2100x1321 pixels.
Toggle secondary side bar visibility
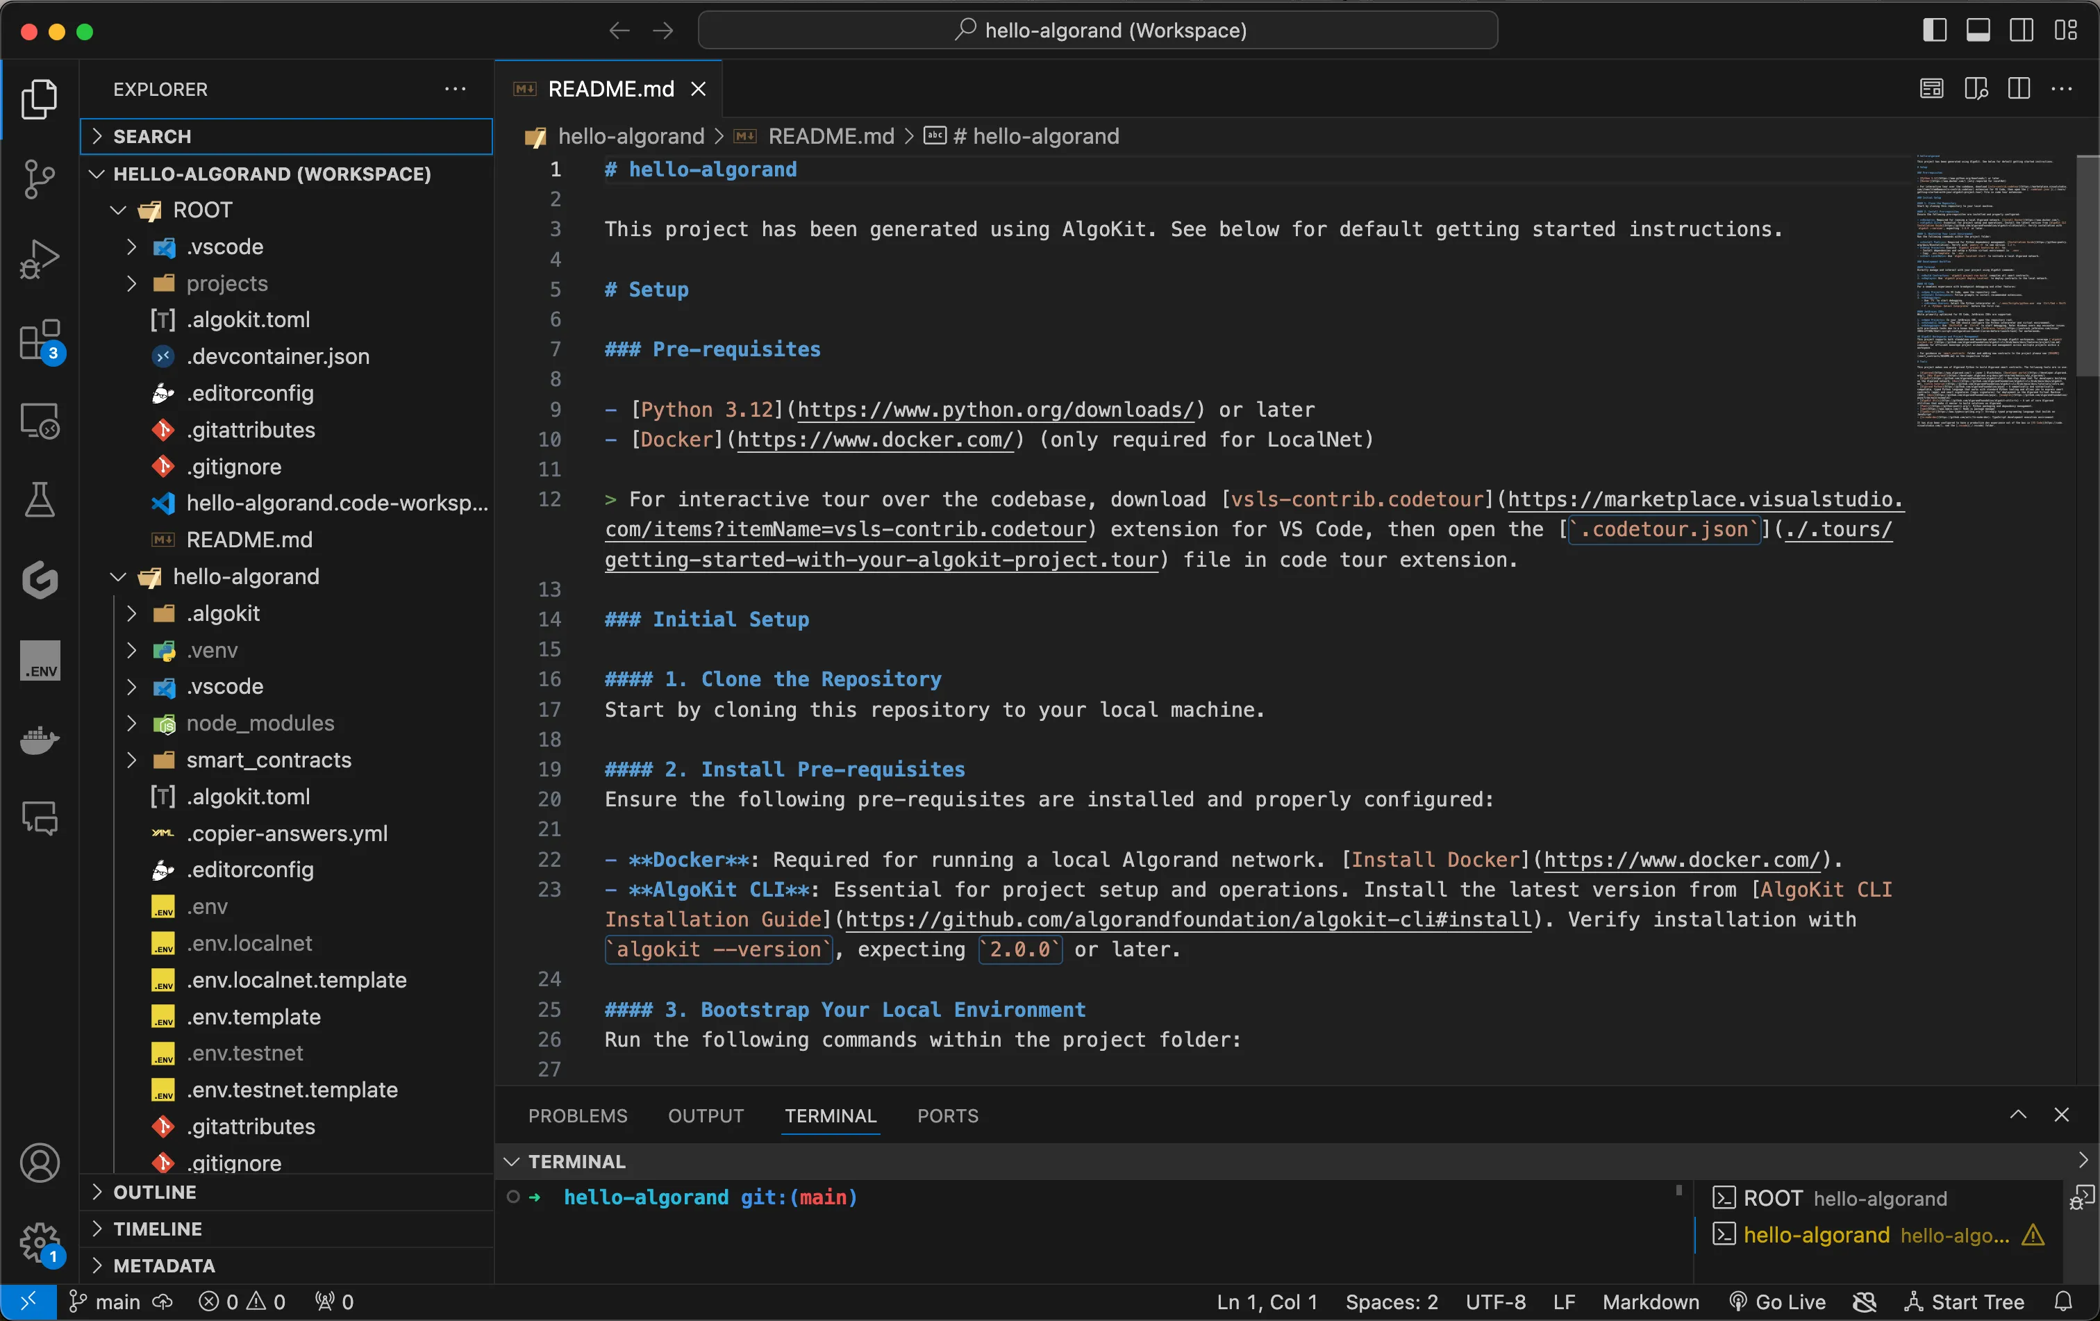pyautogui.click(x=2022, y=31)
